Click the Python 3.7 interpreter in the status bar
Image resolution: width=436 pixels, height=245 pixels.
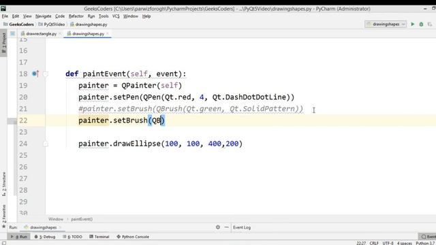[x=425, y=243]
